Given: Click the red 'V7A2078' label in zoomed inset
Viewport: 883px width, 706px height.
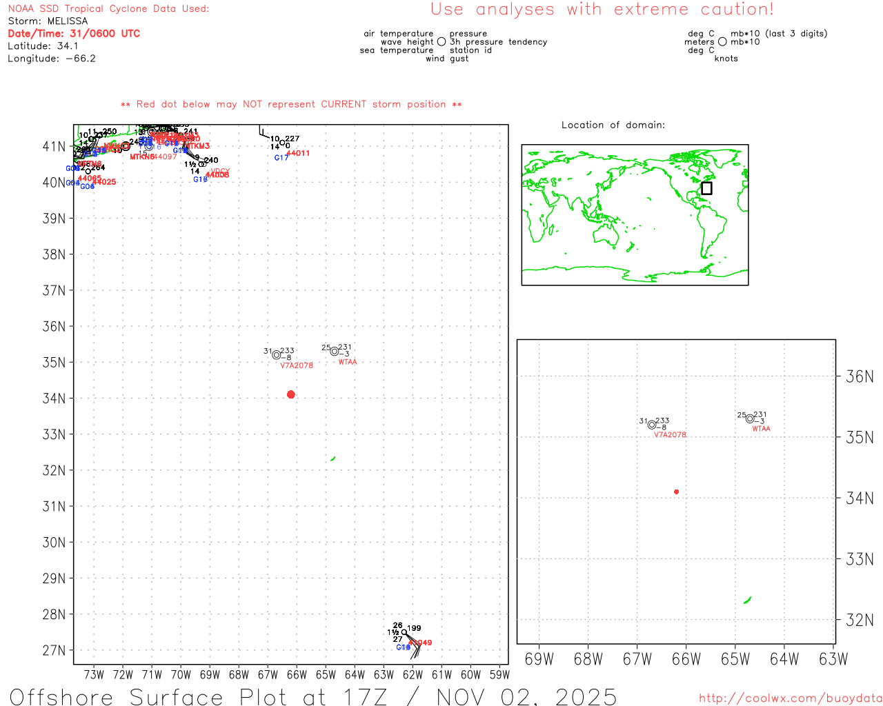Looking at the screenshot, I should tap(670, 435).
